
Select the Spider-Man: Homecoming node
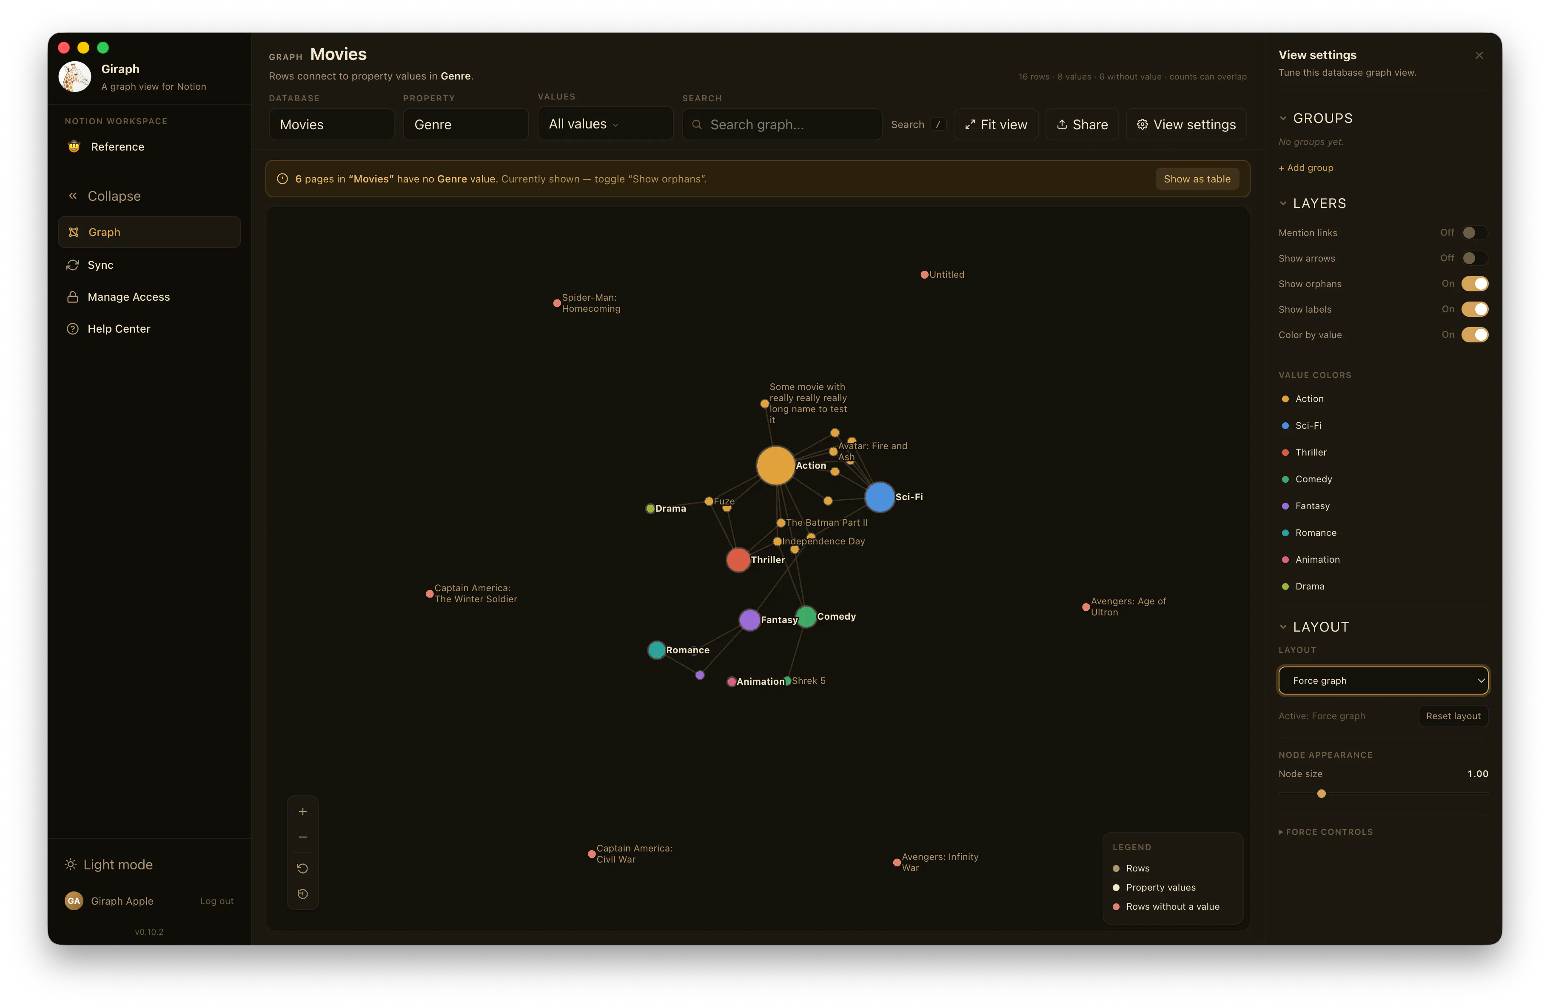coord(557,303)
